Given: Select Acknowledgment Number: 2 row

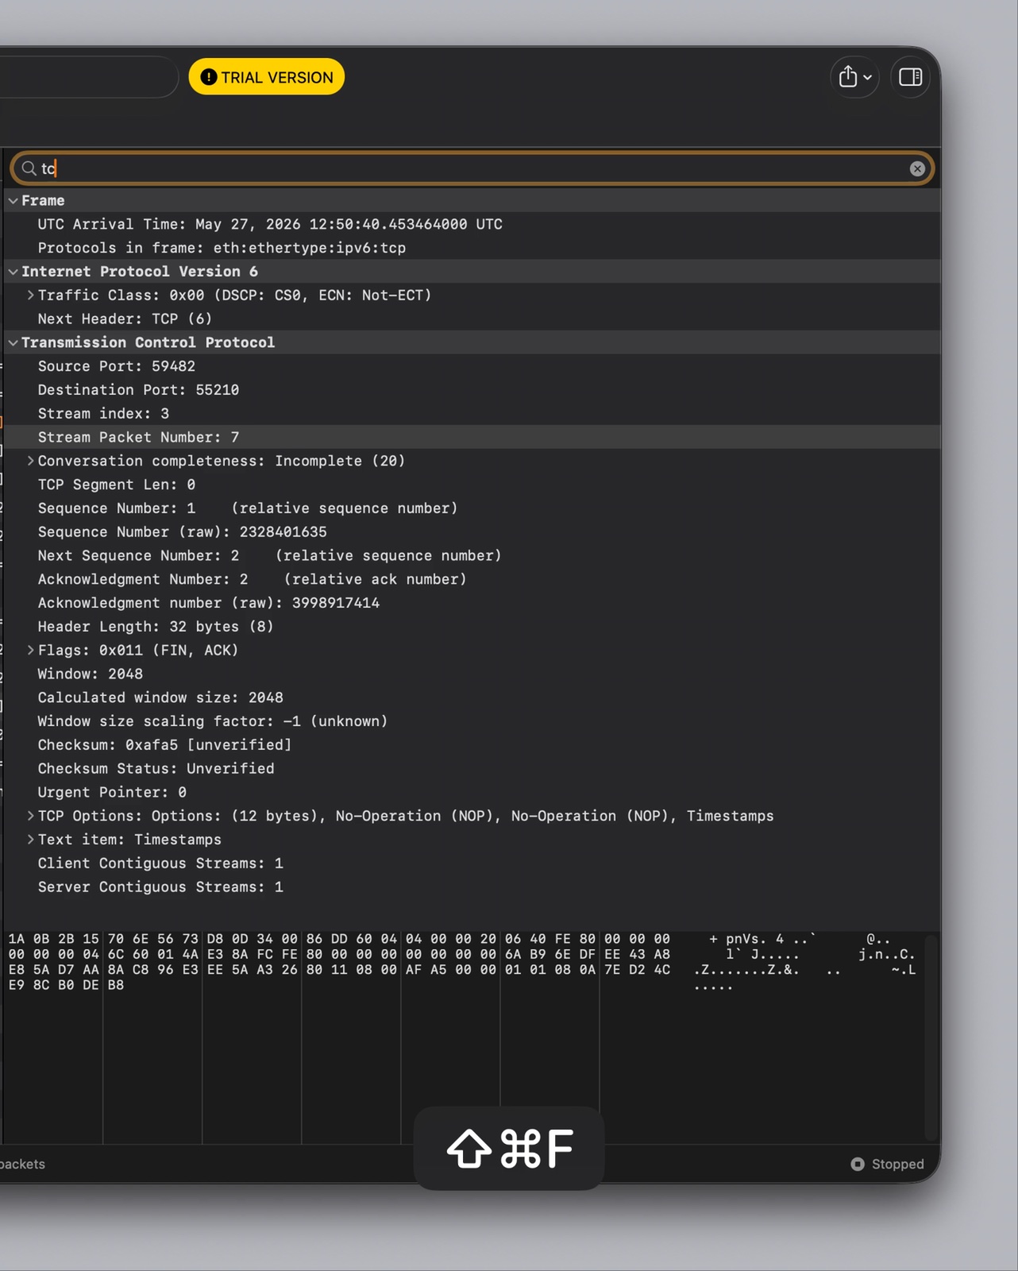Looking at the screenshot, I should coord(472,580).
